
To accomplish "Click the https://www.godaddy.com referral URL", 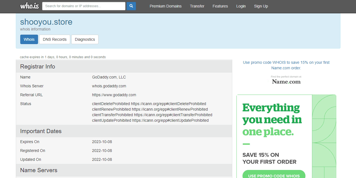I will (x=114, y=95).
